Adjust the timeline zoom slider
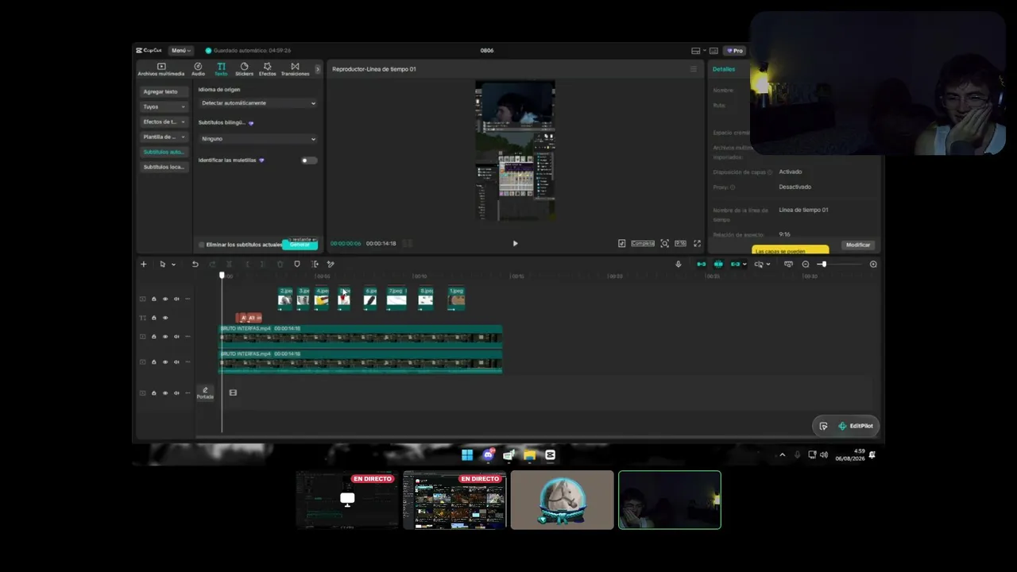The image size is (1017, 572). tap(841, 264)
